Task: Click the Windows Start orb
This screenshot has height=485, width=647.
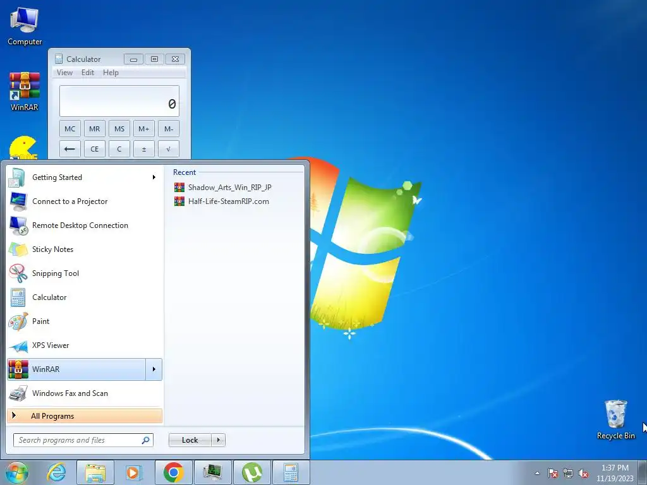Action: 17,472
